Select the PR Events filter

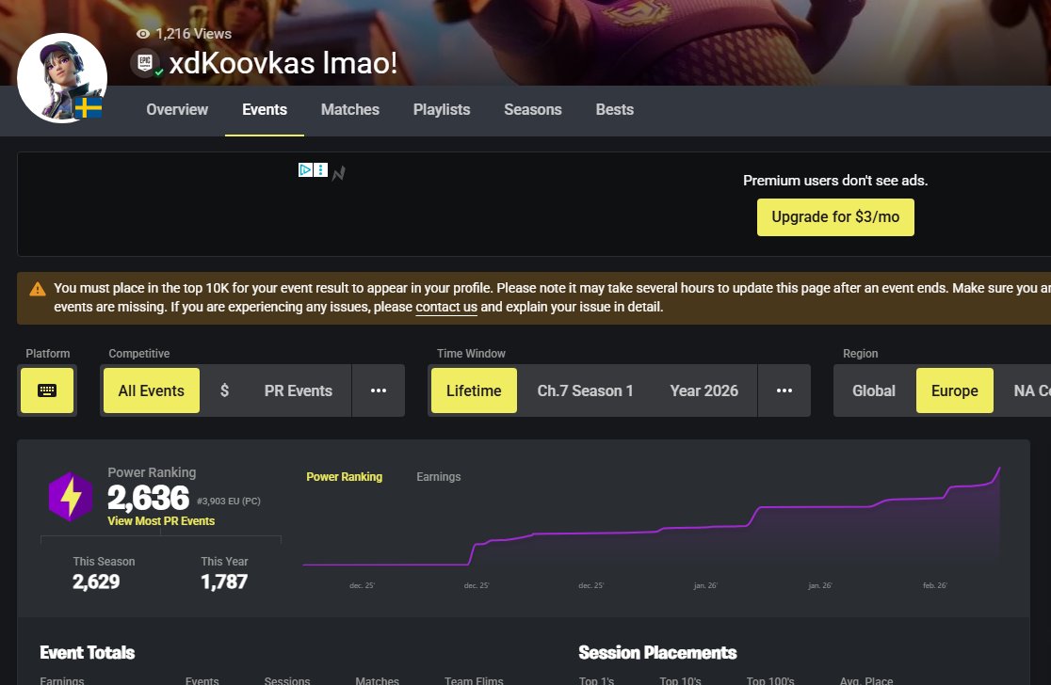(x=299, y=390)
